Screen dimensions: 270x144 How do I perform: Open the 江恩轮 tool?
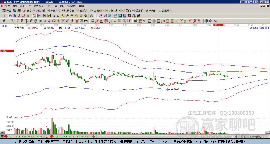(x=125, y=11)
